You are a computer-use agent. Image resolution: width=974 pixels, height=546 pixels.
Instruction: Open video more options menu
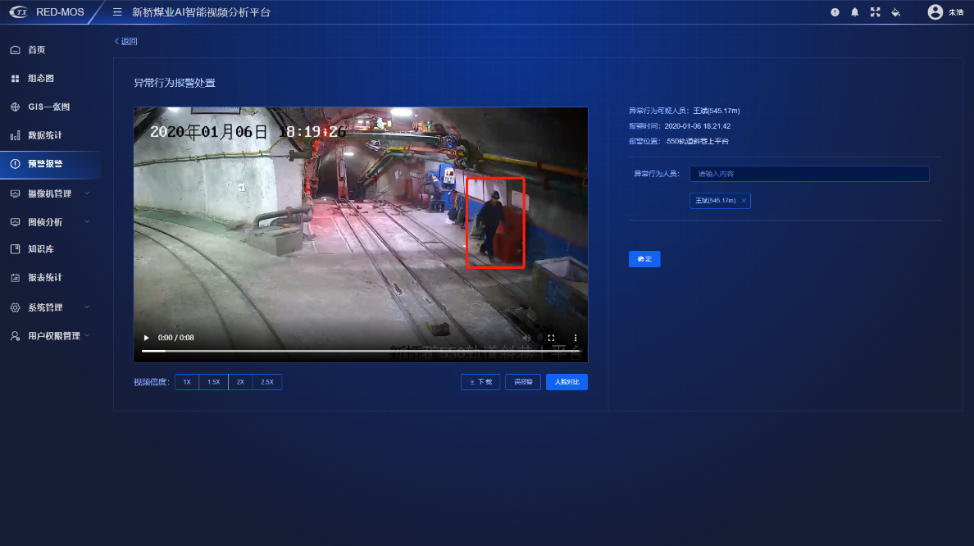tap(576, 338)
